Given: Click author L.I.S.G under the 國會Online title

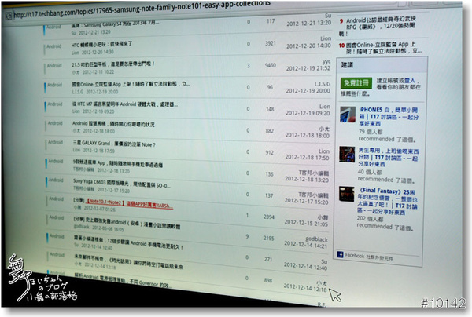Looking at the screenshot, I should 78,92.
